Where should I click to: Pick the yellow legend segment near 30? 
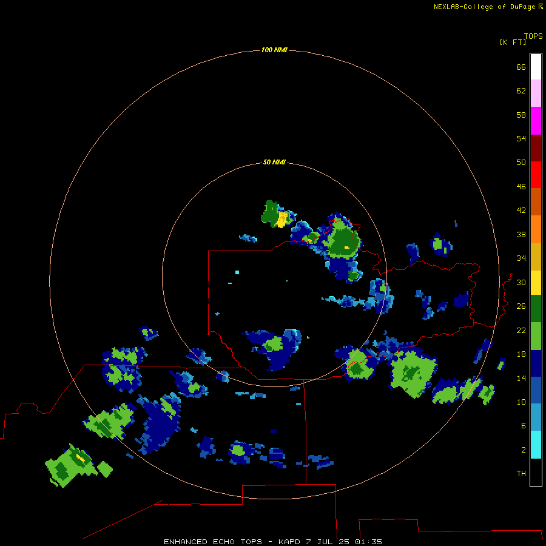pyautogui.click(x=536, y=283)
